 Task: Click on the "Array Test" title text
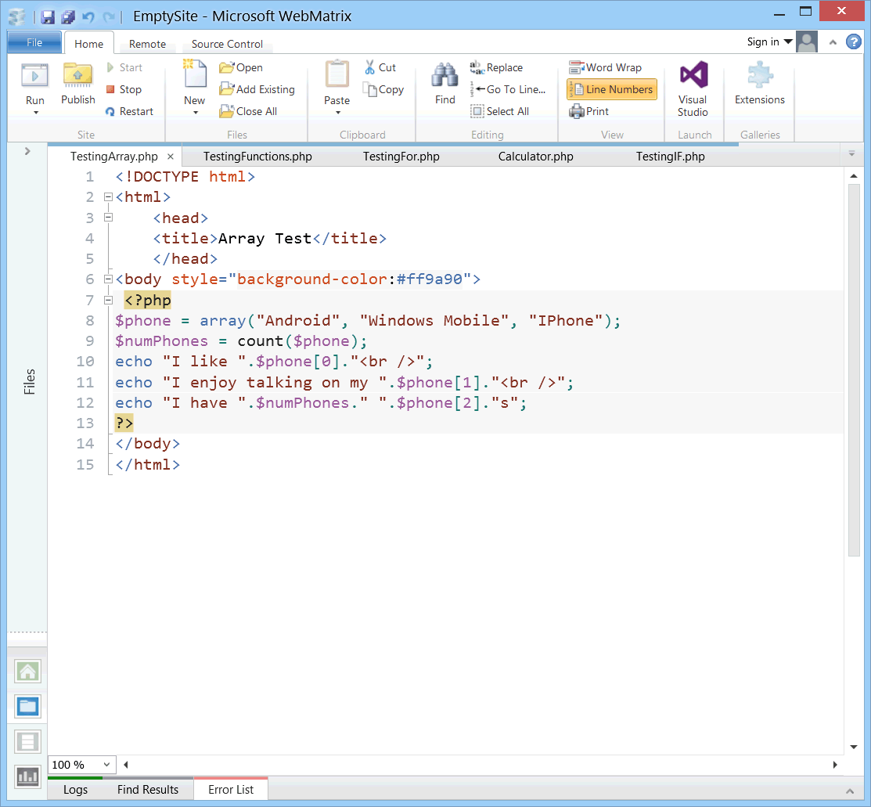265,239
